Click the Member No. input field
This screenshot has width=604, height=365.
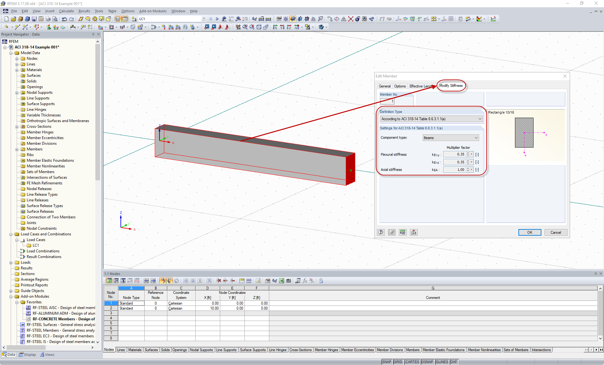(x=387, y=101)
